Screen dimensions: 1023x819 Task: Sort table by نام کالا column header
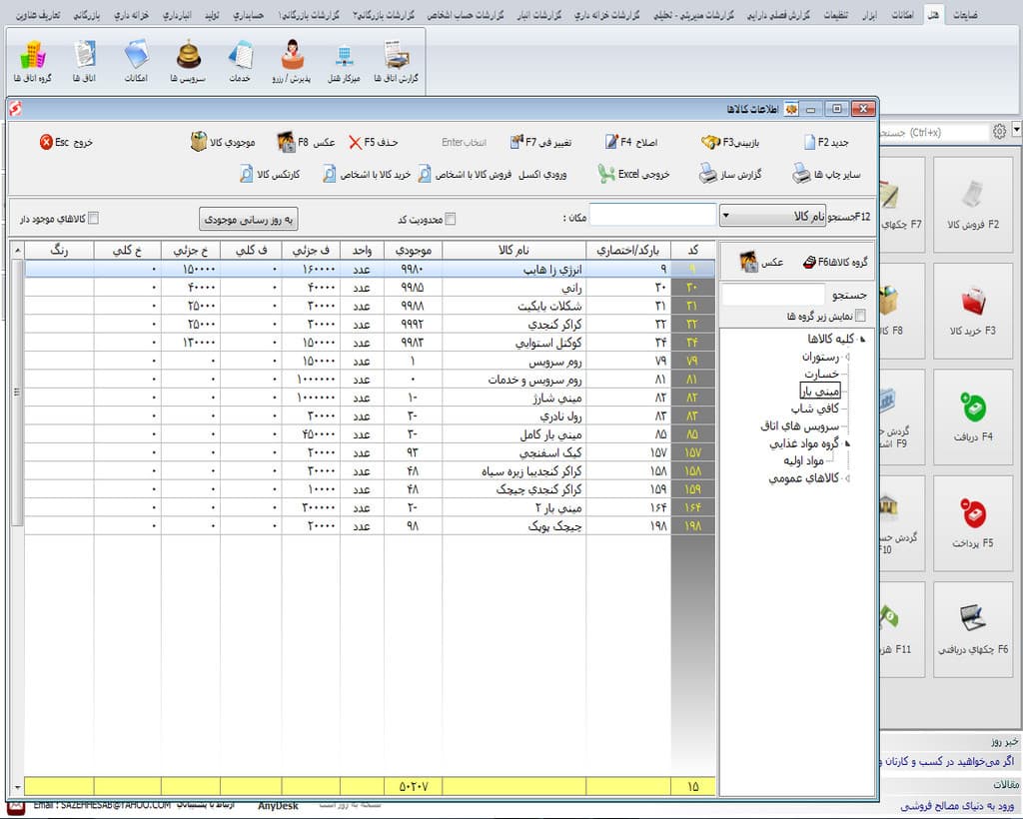[x=514, y=251]
